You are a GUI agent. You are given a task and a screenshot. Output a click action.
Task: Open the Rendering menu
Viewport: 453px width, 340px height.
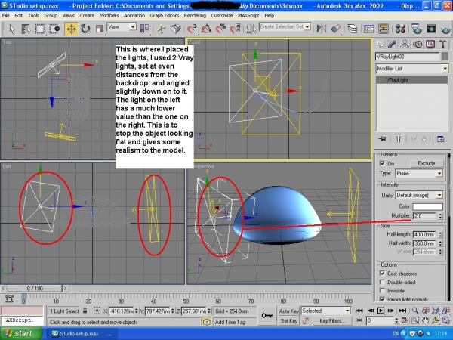195,16
